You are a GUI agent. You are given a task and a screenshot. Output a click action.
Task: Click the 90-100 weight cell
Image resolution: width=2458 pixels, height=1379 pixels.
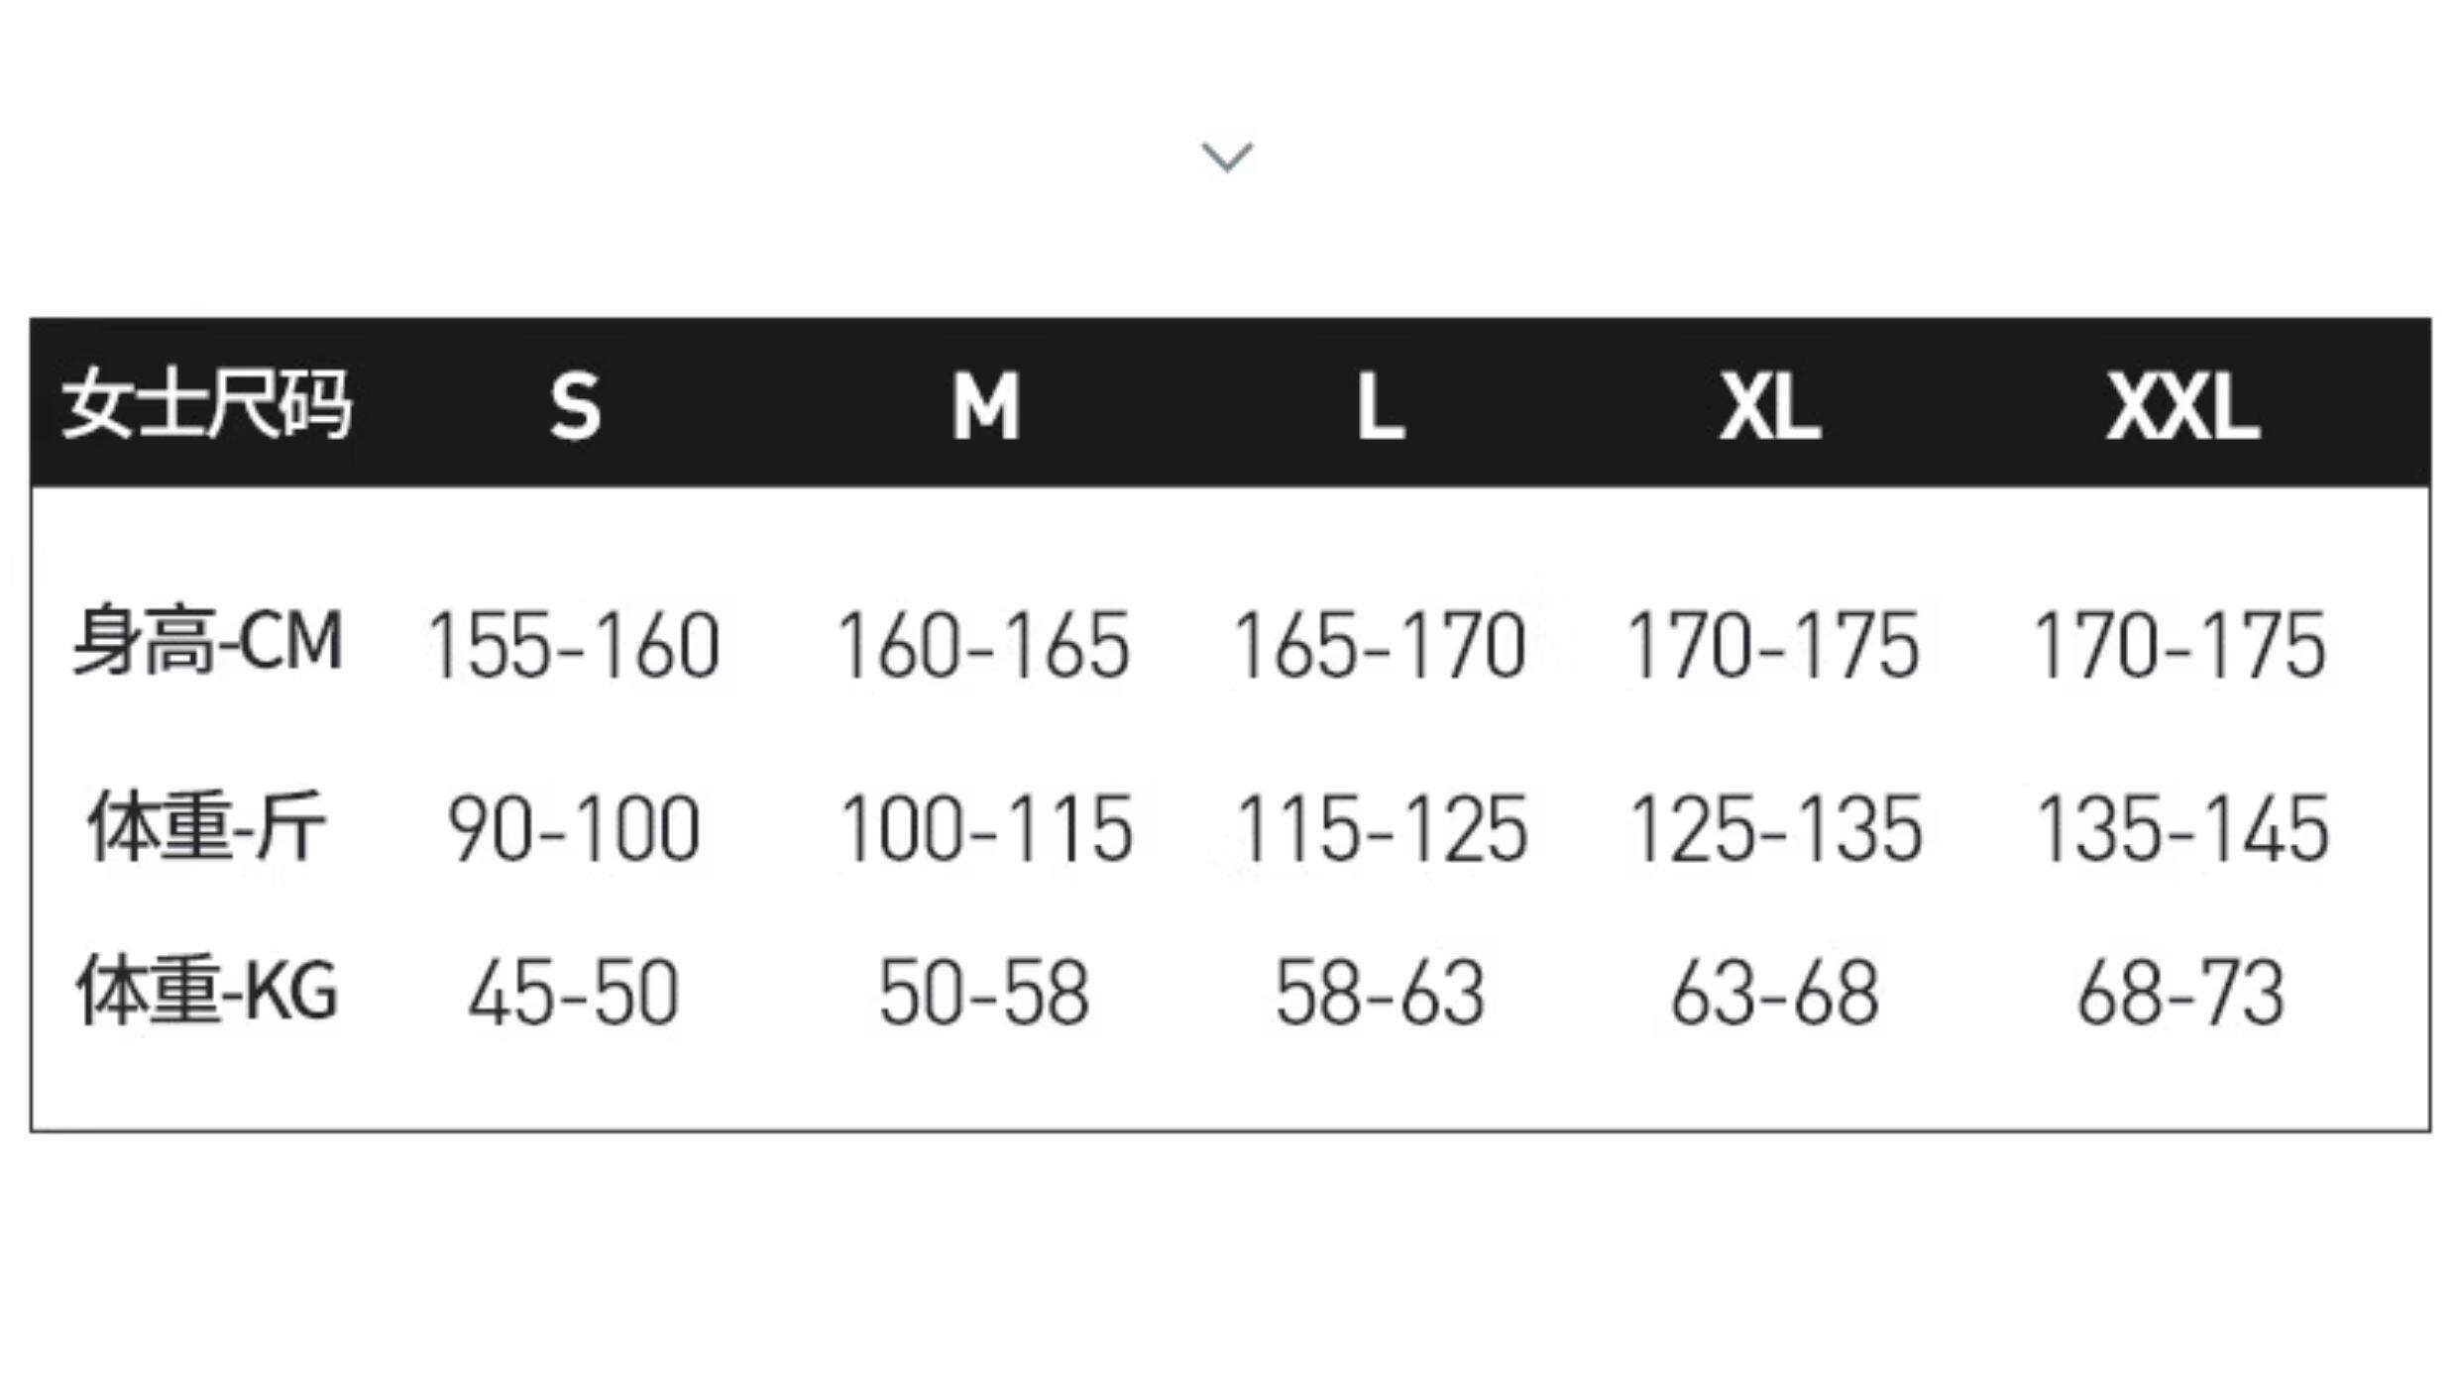point(574,829)
